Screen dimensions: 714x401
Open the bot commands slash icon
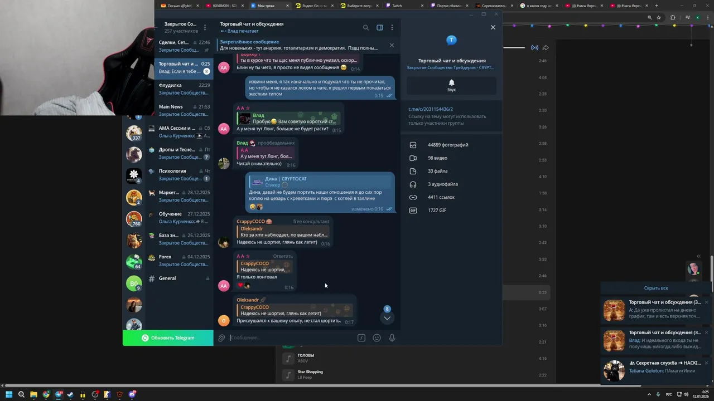coord(361,338)
